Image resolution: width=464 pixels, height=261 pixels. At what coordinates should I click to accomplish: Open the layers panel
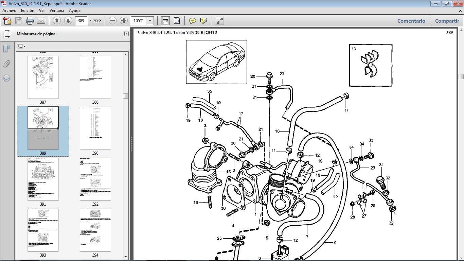6,78
